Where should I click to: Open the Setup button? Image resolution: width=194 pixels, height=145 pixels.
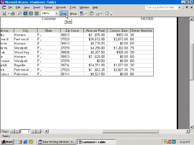tap(73, 14)
